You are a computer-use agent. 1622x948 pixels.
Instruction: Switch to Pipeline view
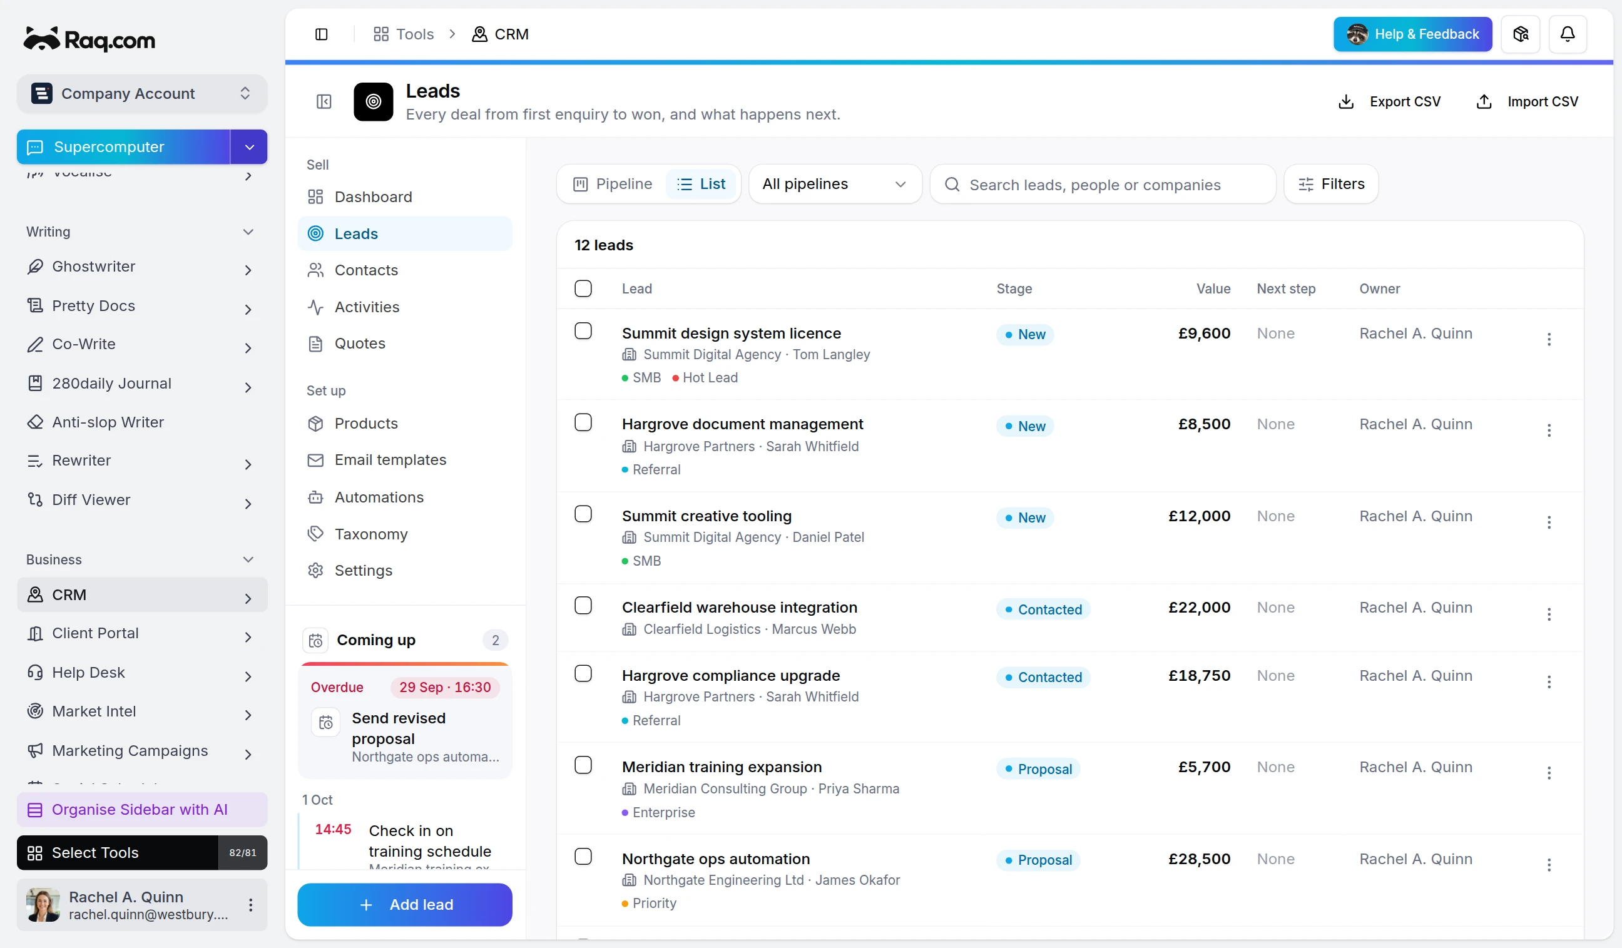point(613,184)
